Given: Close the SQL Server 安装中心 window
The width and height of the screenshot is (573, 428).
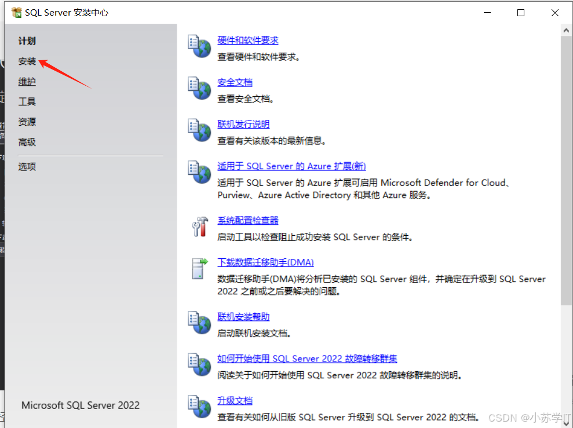Looking at the screenshot, I should click(554, 13).
